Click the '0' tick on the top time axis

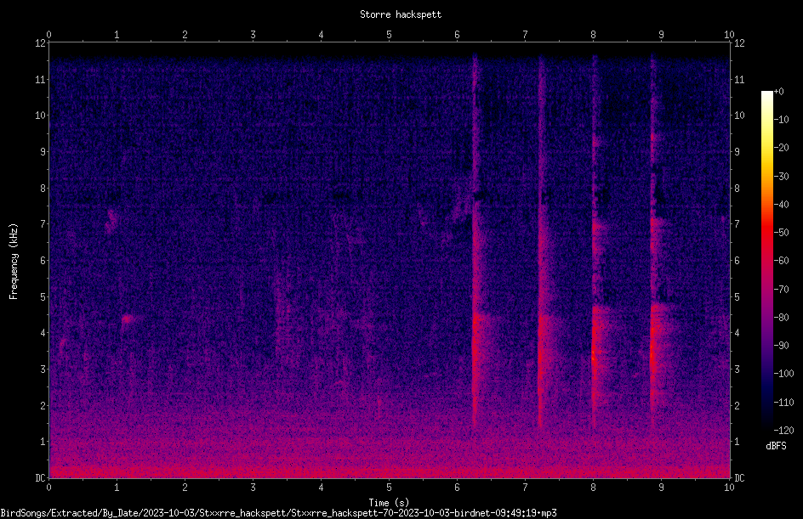coord(48,35)
